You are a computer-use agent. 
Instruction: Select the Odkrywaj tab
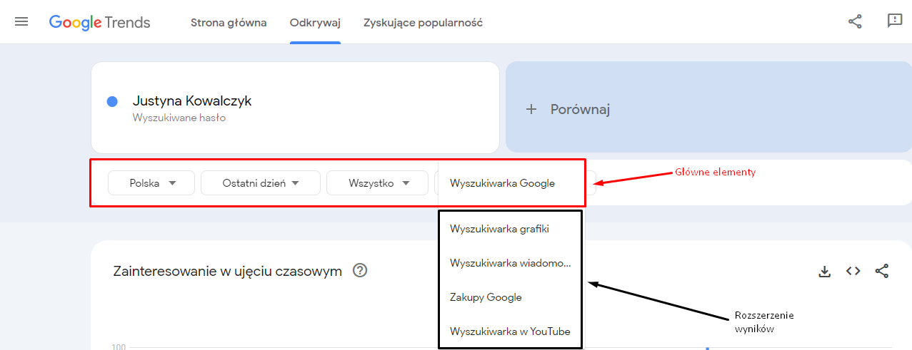point(315,23)
